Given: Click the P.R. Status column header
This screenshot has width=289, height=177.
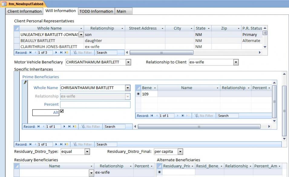Looking at the screenshot, I should pyautogui.click(x=252, y=28).
